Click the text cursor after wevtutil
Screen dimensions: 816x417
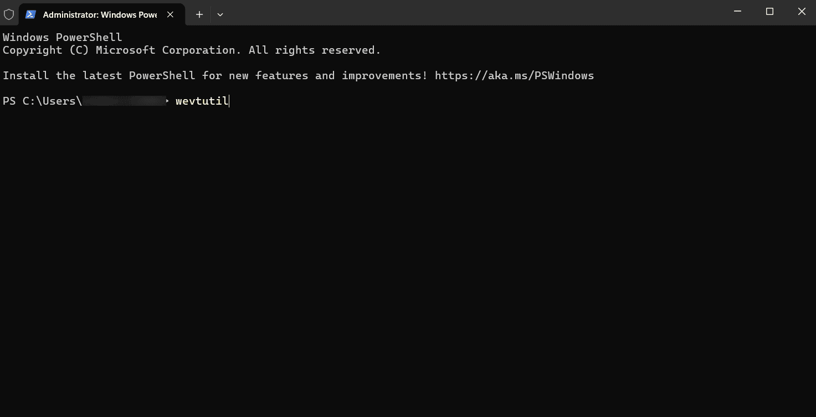point(229,101)
